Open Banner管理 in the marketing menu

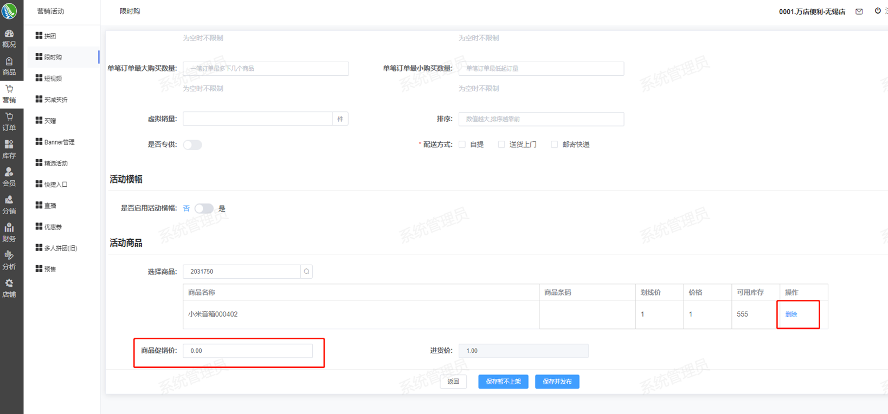[x=63, y=142]
